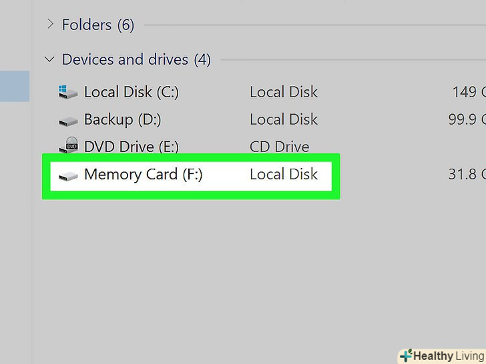Click the Healthy Living plus logo
Viewport: 486px width, 364px height.
tap(406, 356)
